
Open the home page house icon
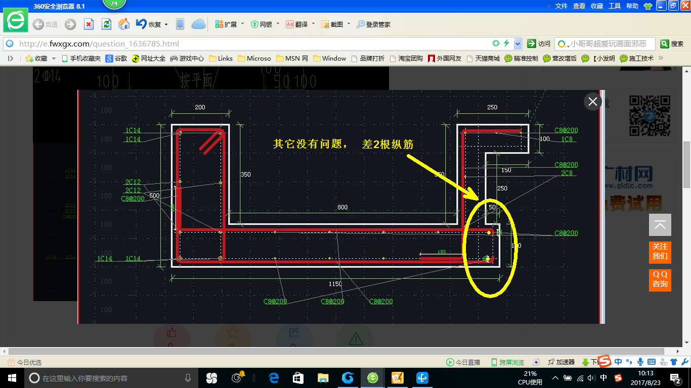coord(124,24)
